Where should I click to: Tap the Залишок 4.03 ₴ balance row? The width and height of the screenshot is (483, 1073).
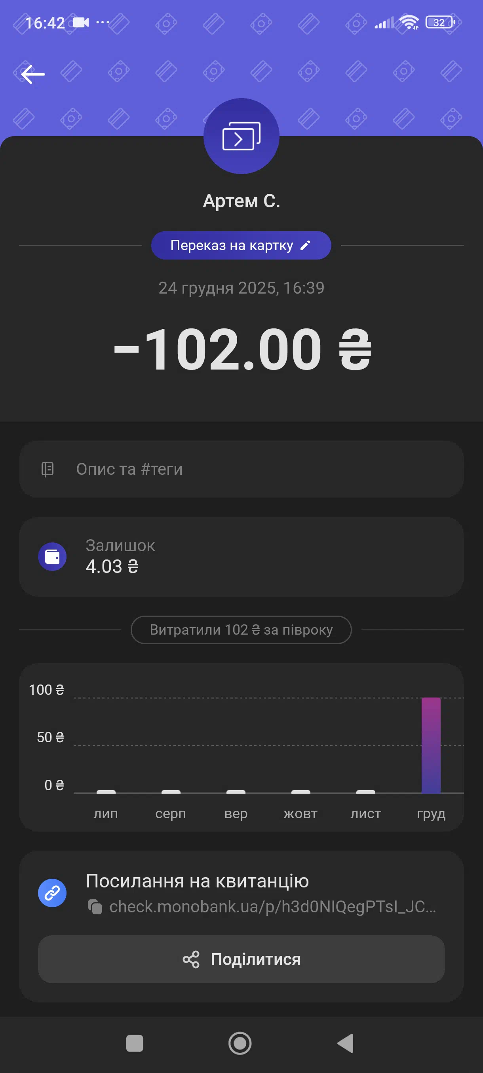point(241,557)
